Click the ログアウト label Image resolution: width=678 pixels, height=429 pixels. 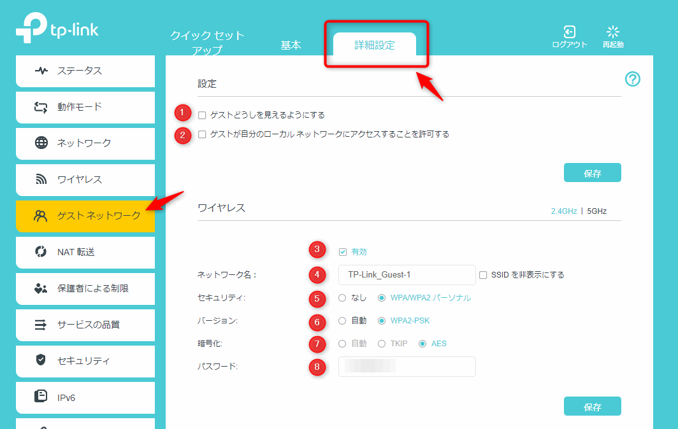570,45
